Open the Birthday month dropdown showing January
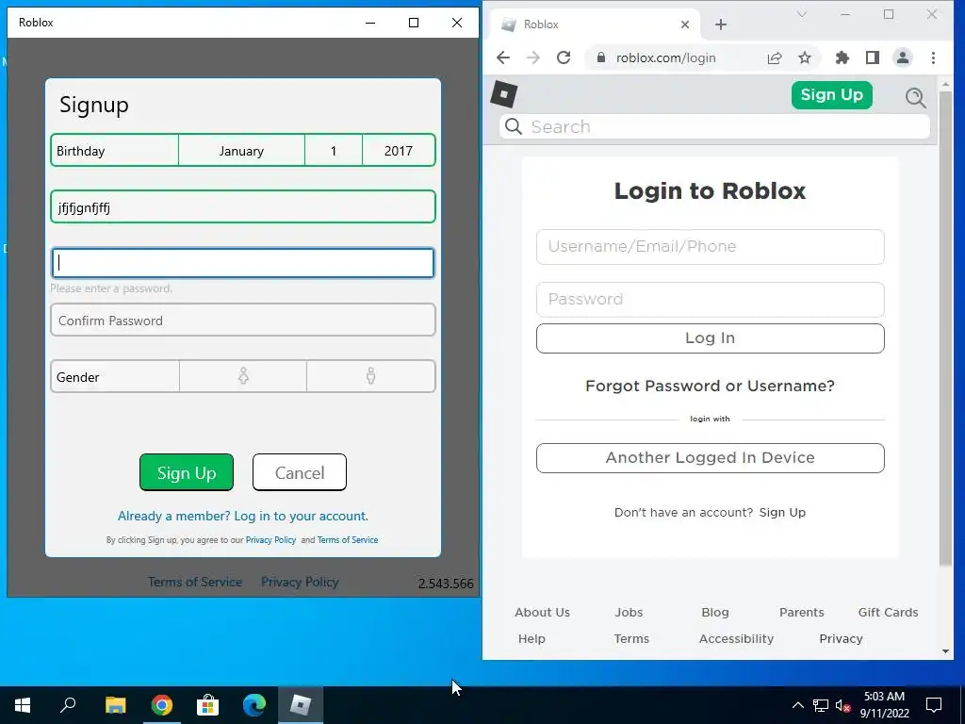Viewport: 965px width, 724px height. pyautogui.click(x=241, y=151)
